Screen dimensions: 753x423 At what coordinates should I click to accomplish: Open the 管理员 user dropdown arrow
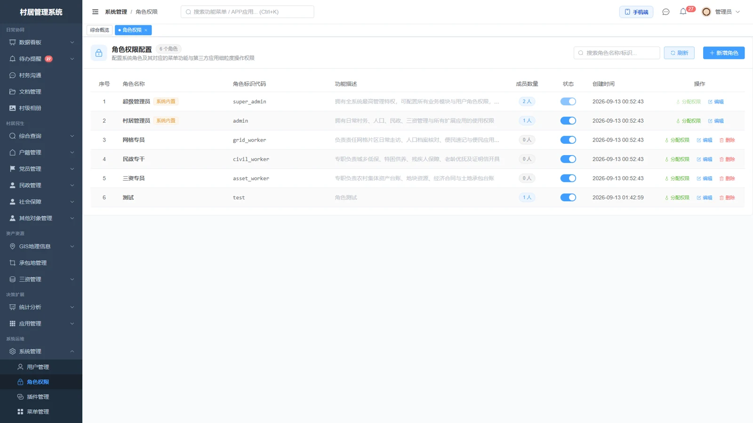tap(737, 12)
